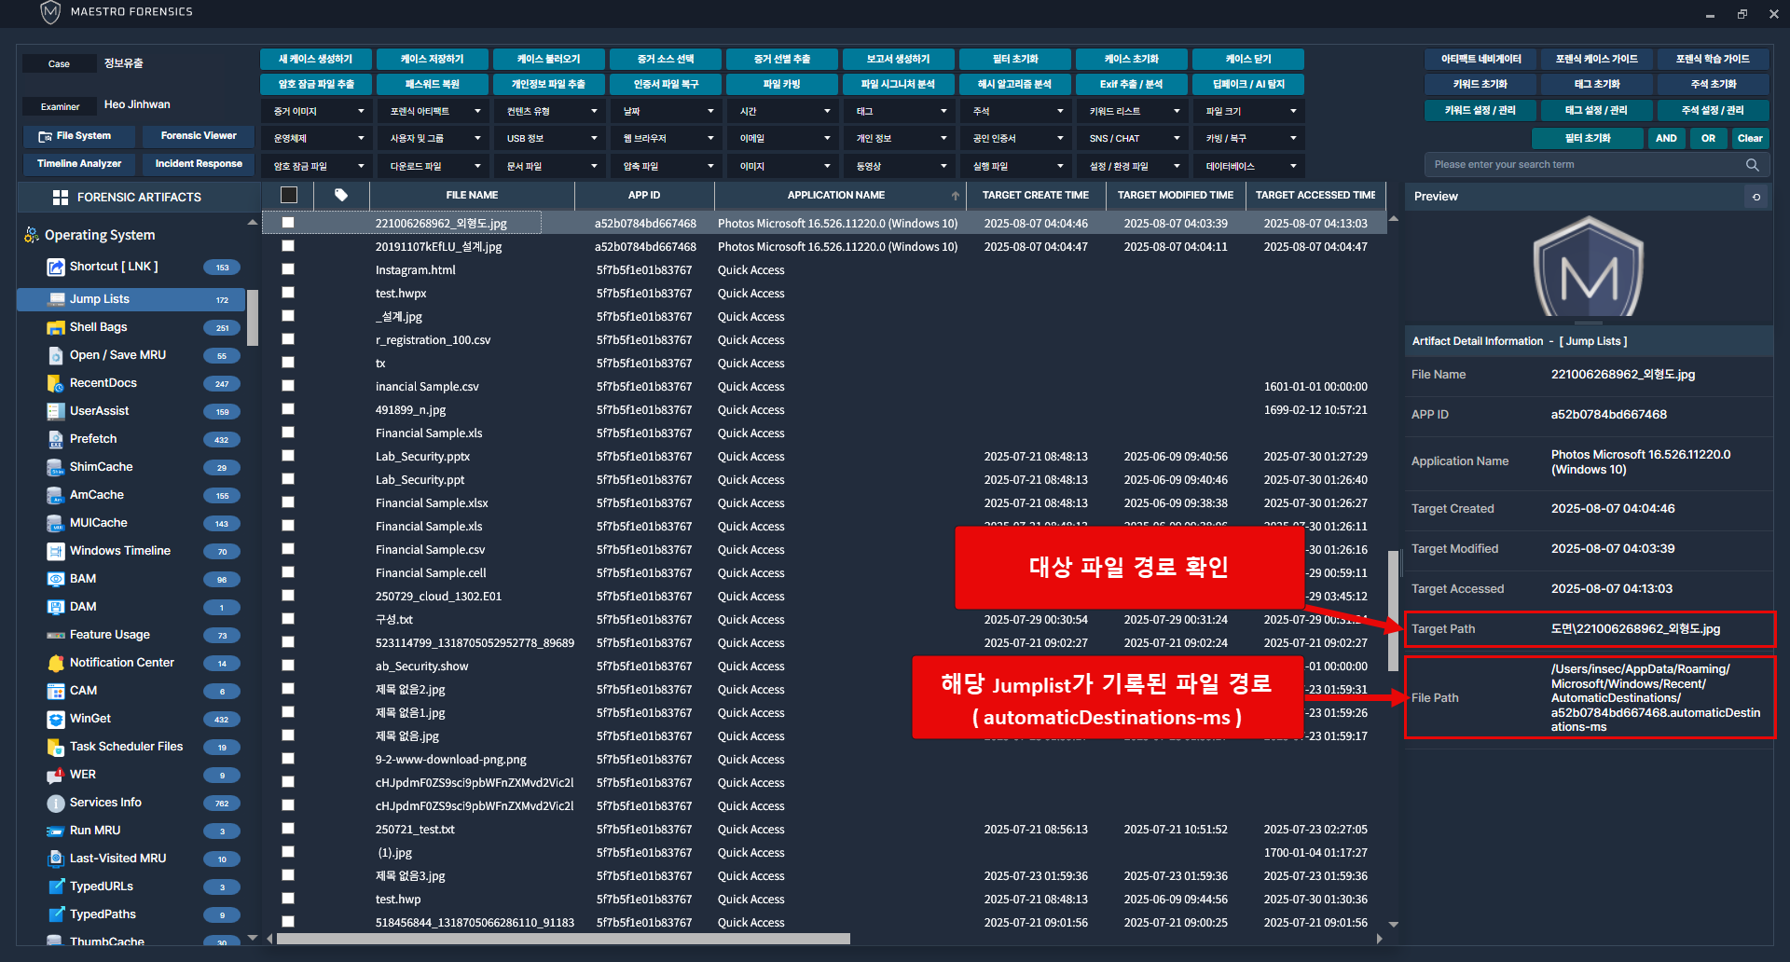Click the 보고서 생성하기 button
1790x962 pixels.
(x=898, y=59)
